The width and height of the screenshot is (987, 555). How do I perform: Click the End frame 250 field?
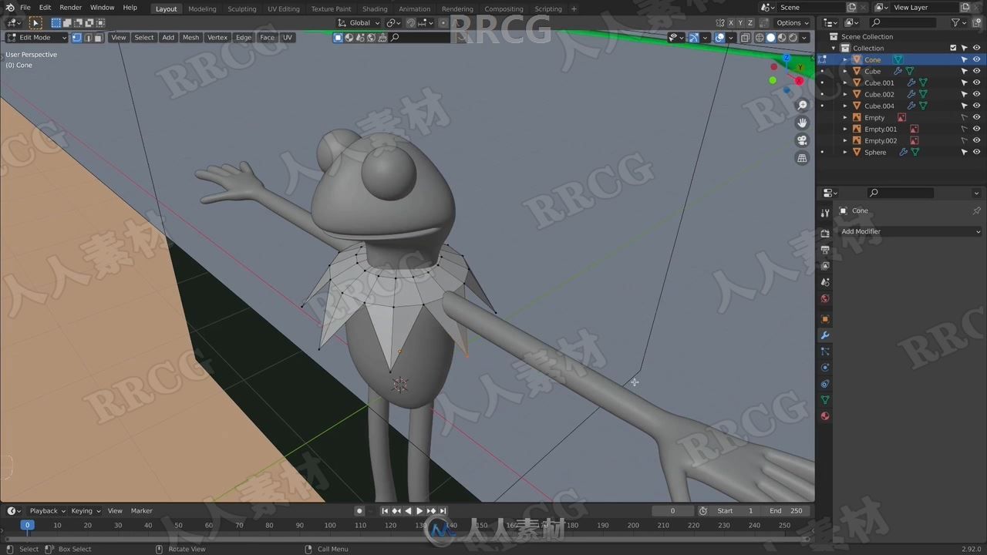(786, 511)
